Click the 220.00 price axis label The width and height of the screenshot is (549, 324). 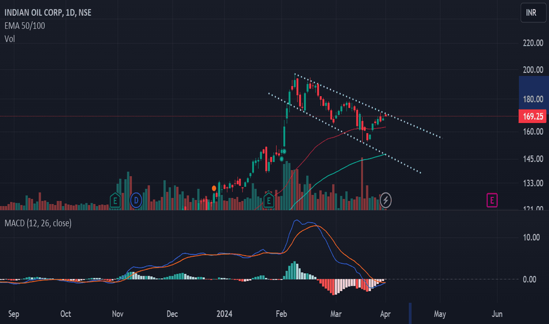pyautogui.click(x=533, y=43)
